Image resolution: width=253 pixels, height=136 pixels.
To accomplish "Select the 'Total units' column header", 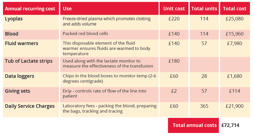I will [x=204, y=9].
